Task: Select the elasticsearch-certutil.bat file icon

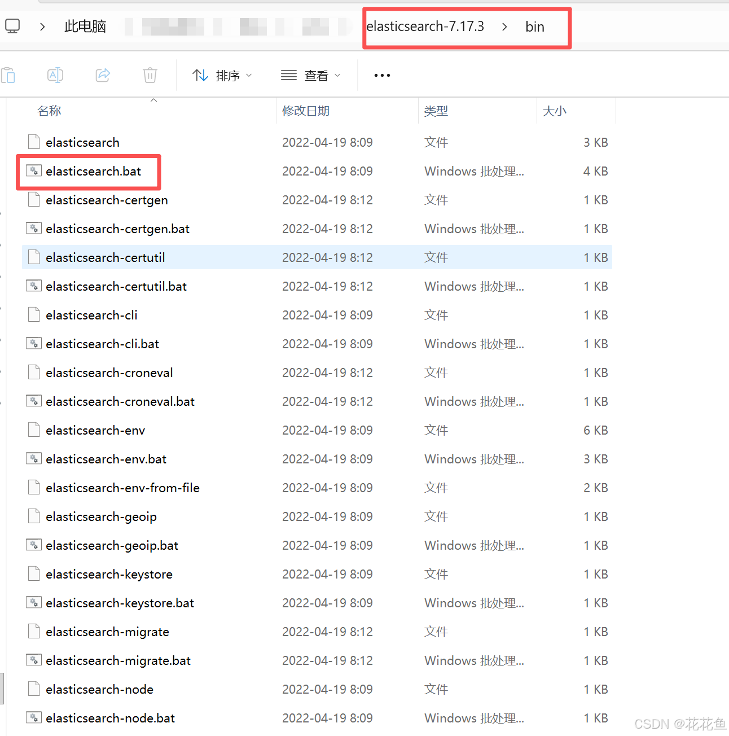Action: [x=34, y=286]
